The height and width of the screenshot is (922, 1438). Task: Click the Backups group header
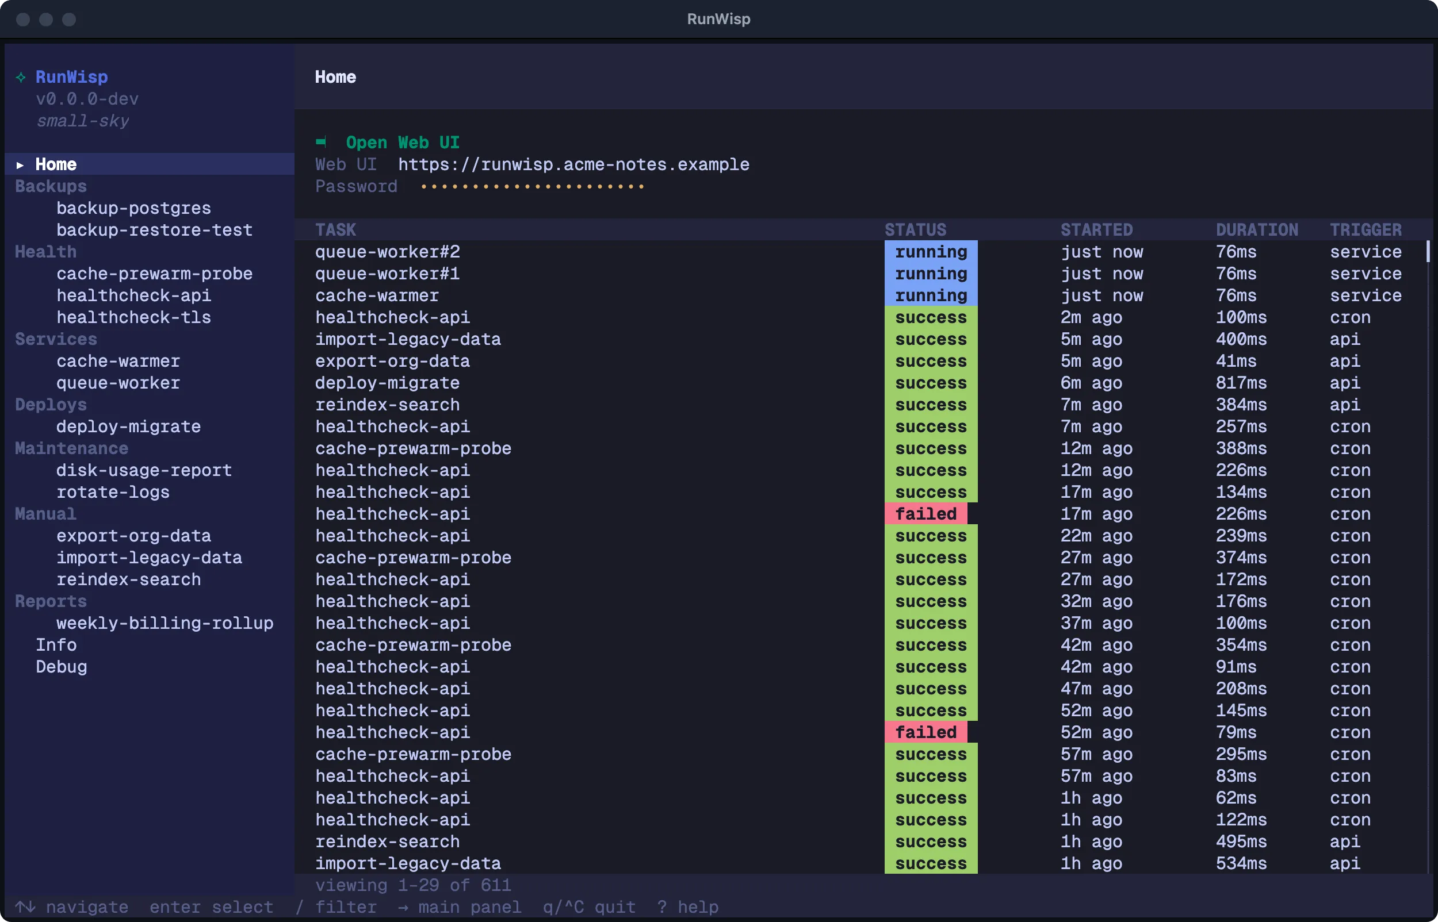[x=51, y=186]
